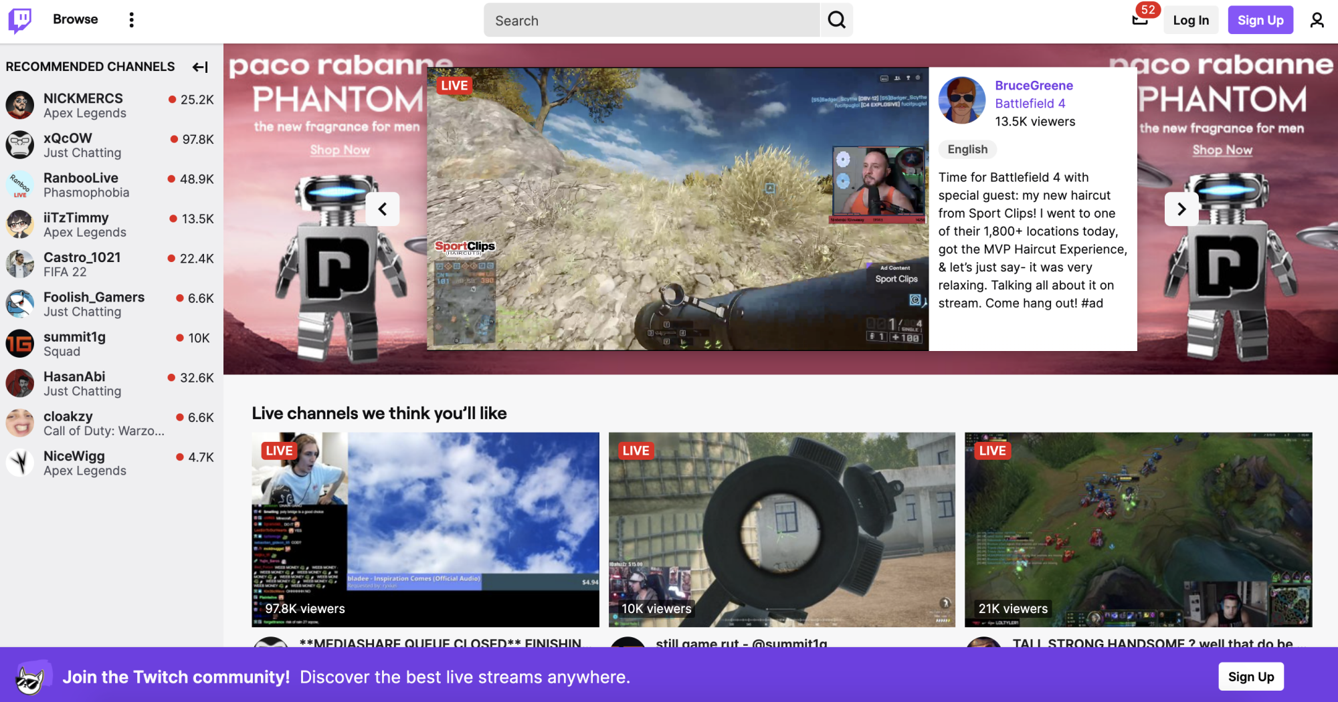Open the Battlefield 4 game link
The image size is (1338, 702).
click(1030, 104)
